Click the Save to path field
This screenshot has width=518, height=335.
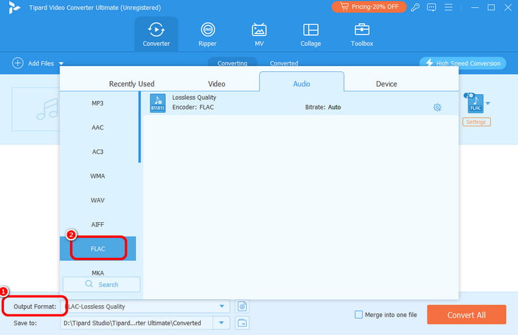(x=137, y=323)
